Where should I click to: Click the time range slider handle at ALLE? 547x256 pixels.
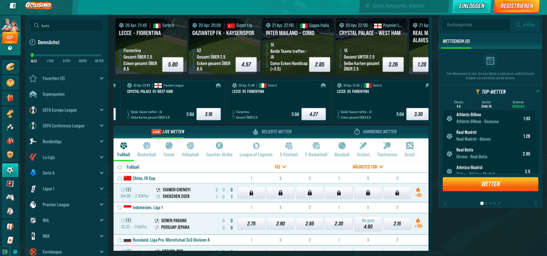[32, 55]
